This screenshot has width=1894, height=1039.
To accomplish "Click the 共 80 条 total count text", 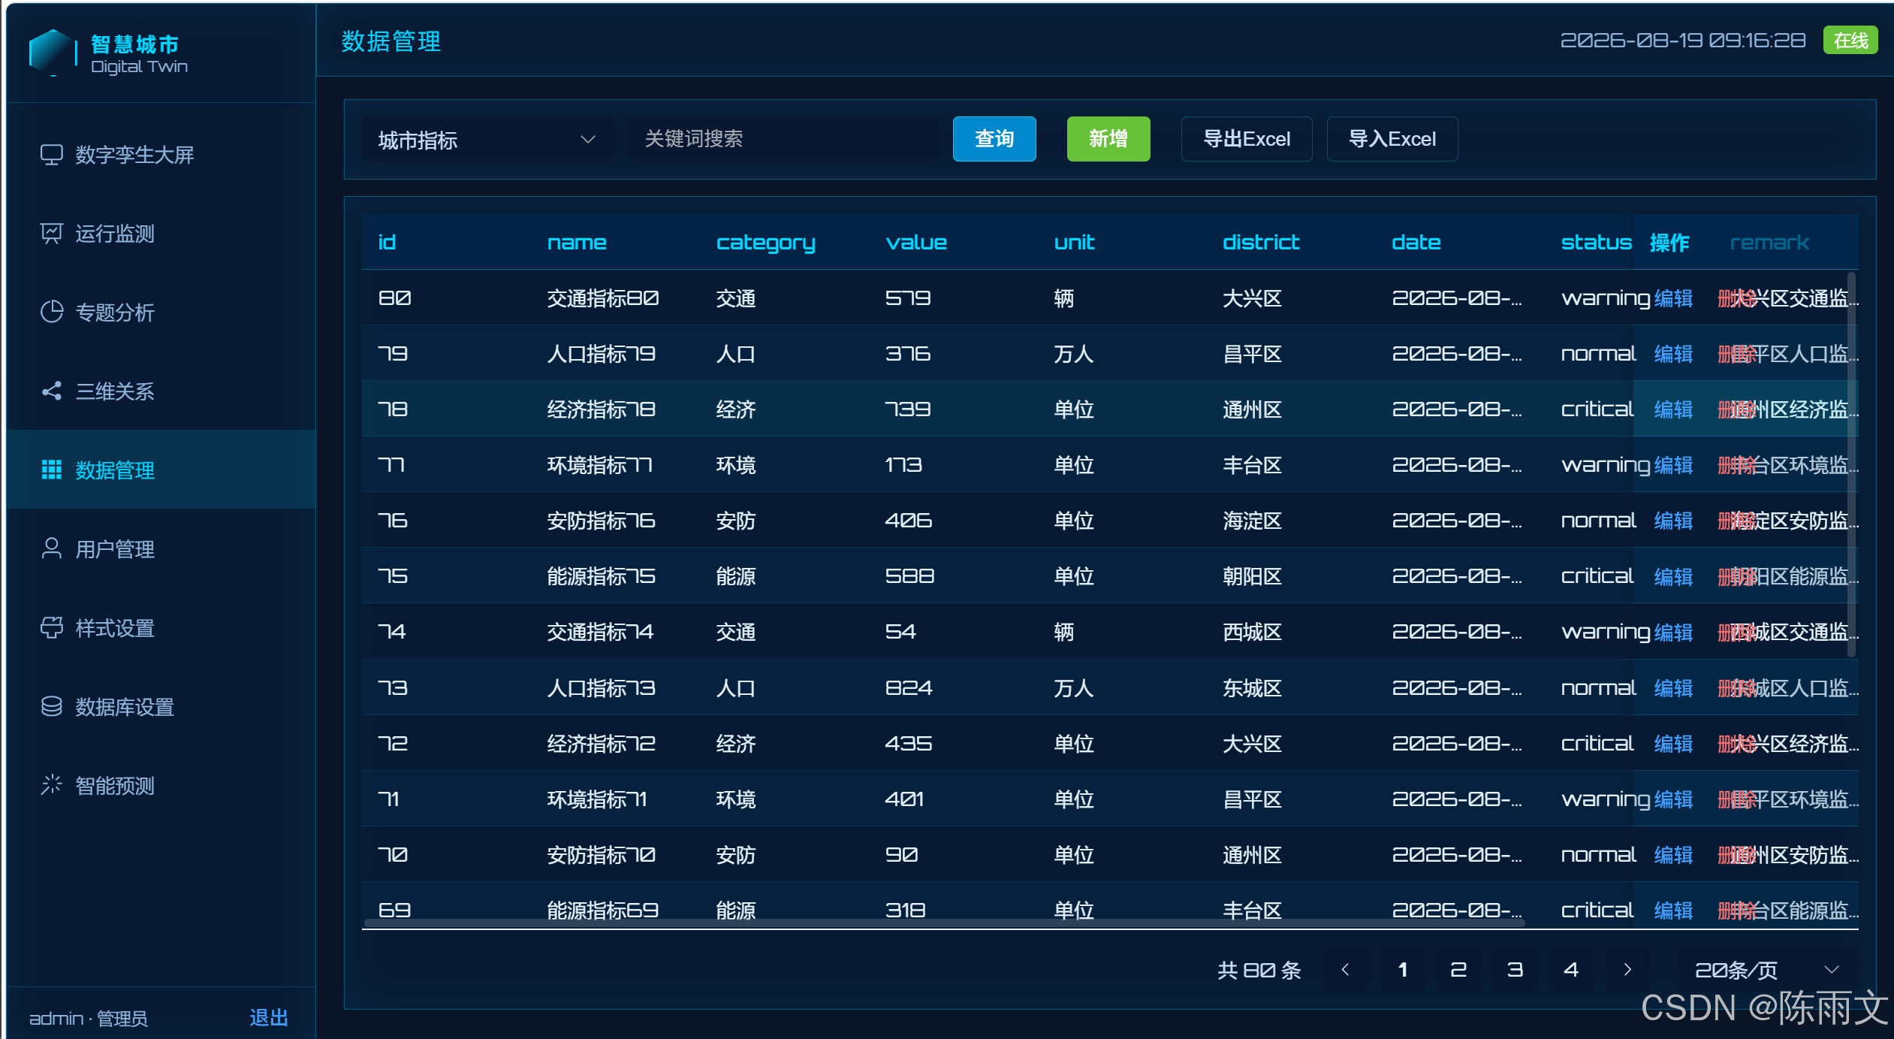I will click(1259, 970).
